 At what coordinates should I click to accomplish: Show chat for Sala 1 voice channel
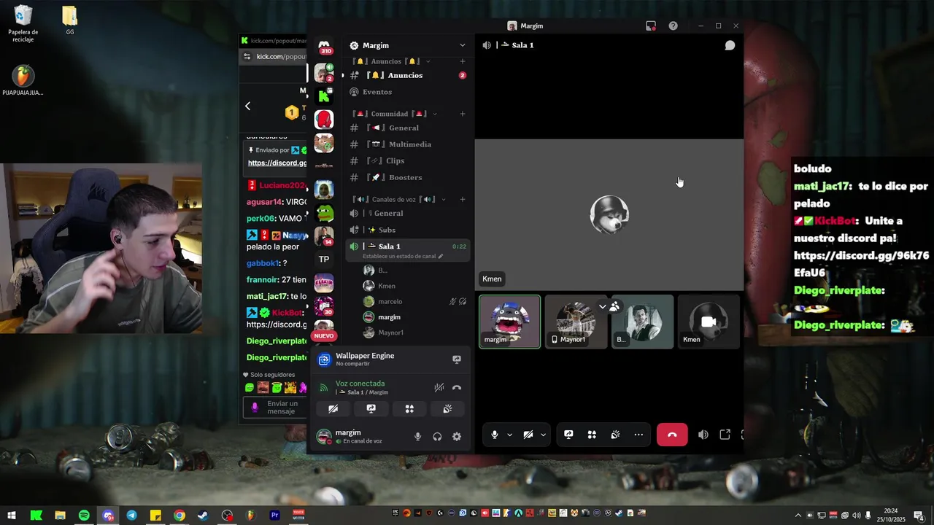(730, 45)
